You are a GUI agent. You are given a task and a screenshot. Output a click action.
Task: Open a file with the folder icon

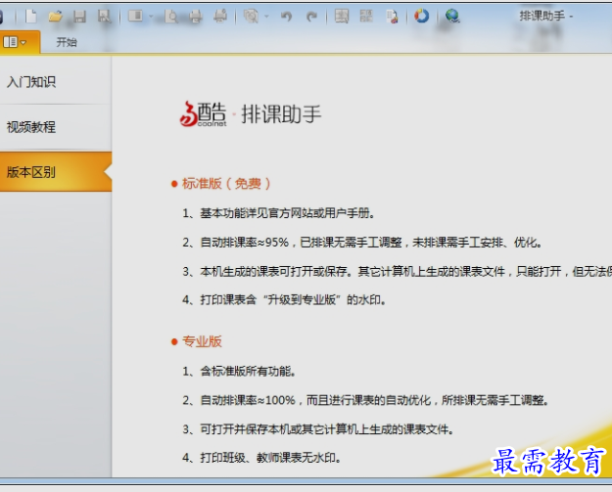pyautogui.click(x=55, y=17)
